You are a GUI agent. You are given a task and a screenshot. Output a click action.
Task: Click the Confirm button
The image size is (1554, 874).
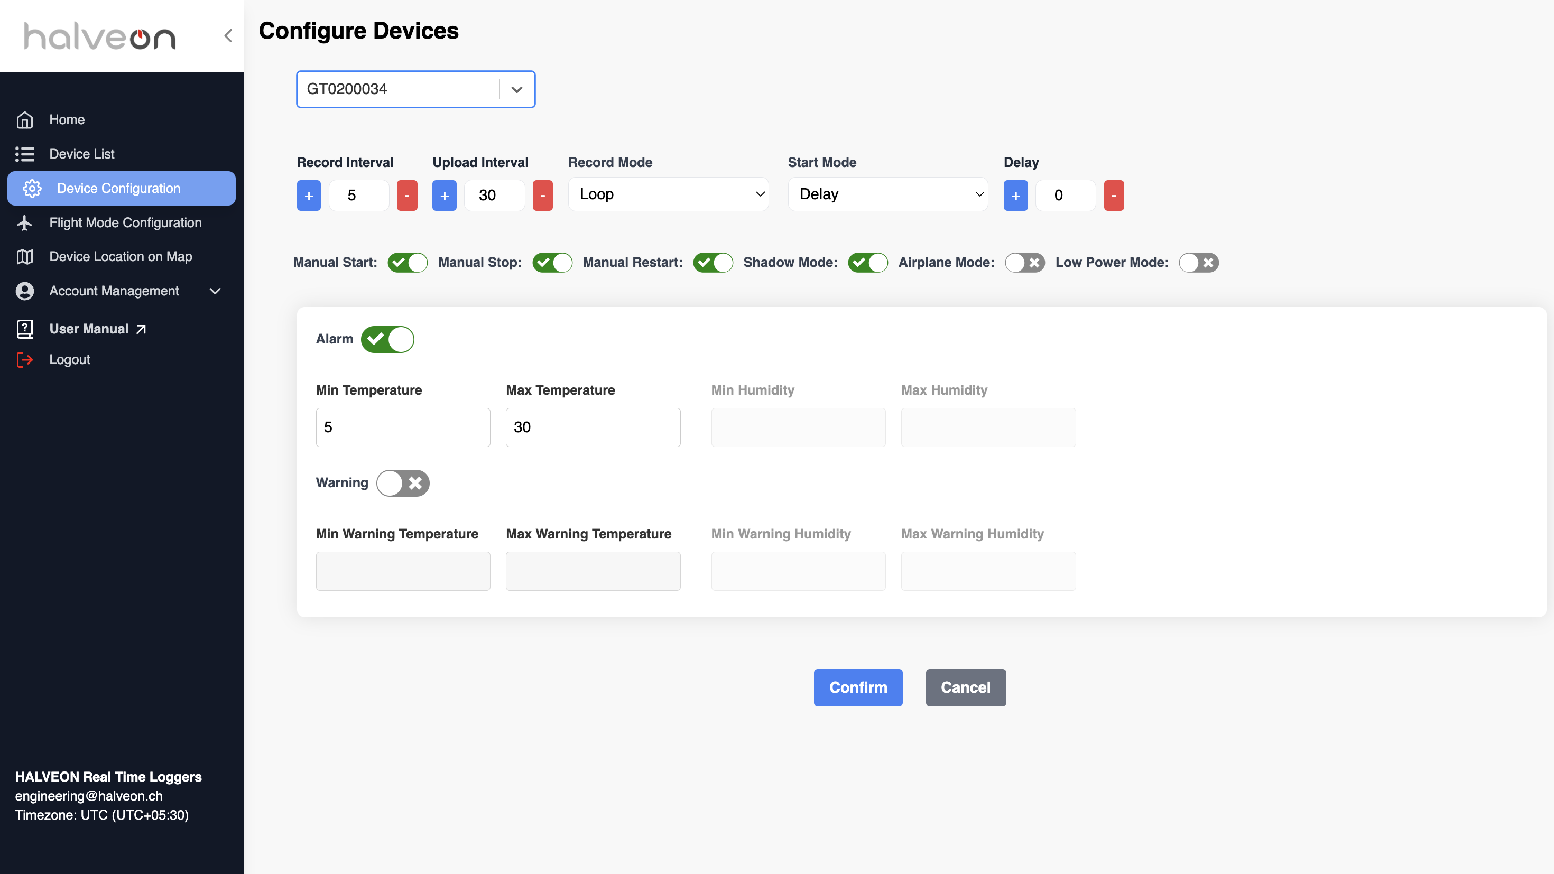click(x=858, y=687)
